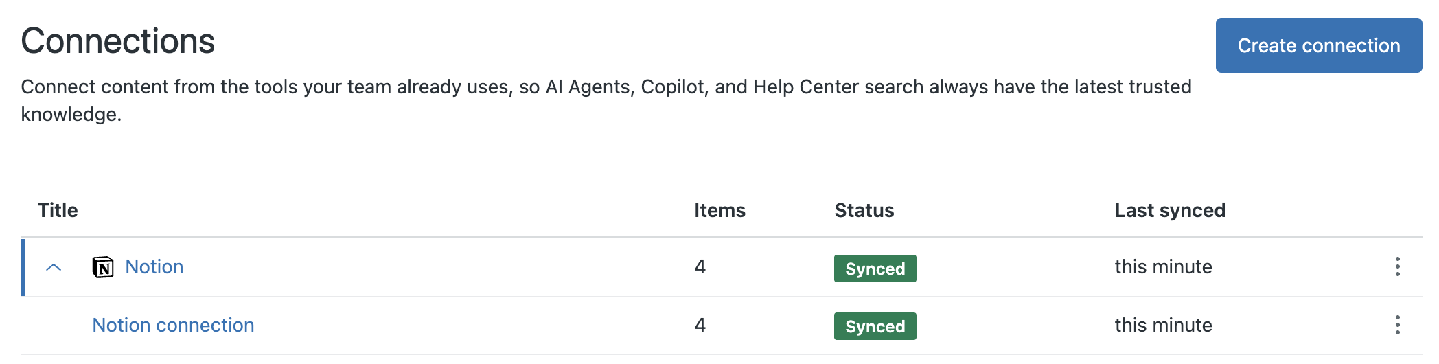
Task: Open the three-dot menu for the Notion row
Action: (1397, 266)
